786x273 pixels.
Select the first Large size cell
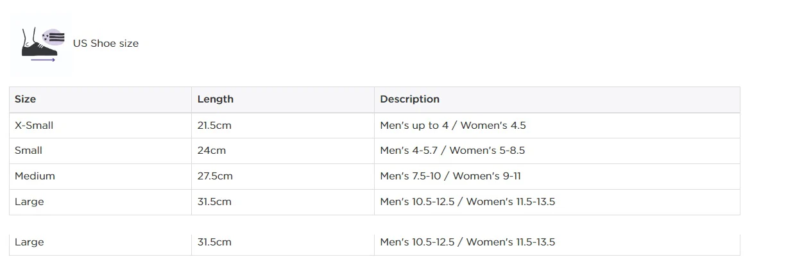(100, 202)
